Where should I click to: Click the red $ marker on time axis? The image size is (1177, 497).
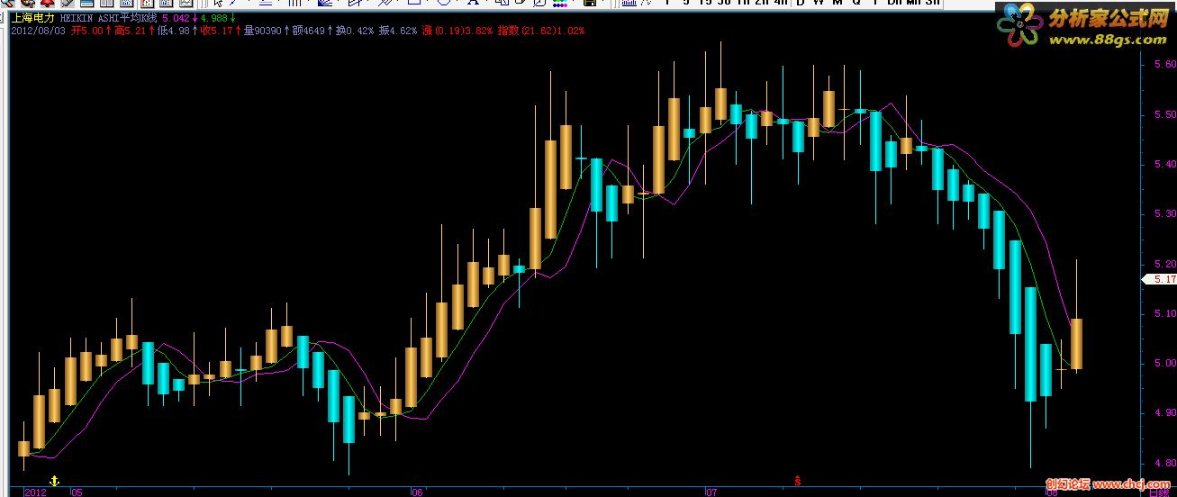tap(798, 482)
